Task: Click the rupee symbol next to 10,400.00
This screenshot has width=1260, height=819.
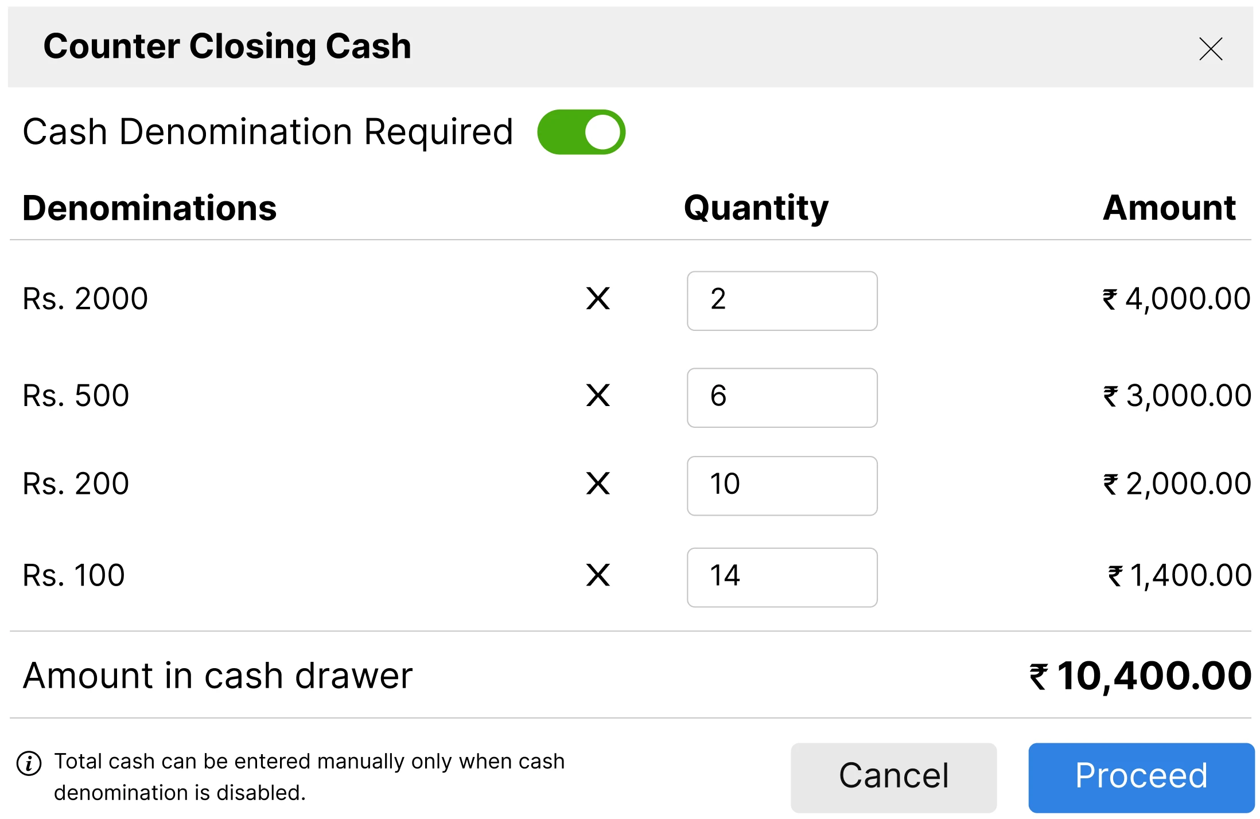Action: (x=1037, y=677)
